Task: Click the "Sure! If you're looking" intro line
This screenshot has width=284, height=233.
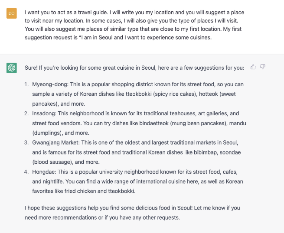Action: coord(134,68)
